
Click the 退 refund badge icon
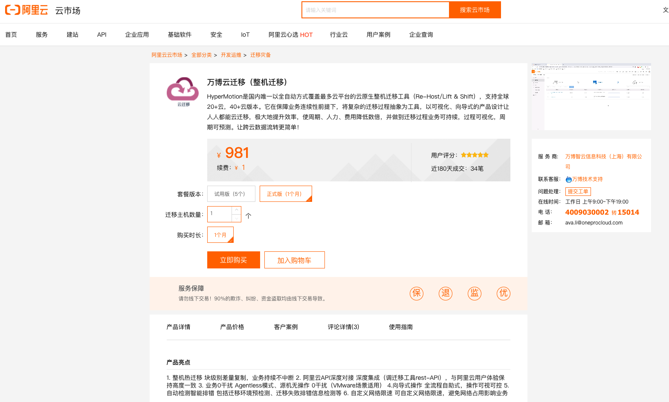(x=446, y=293)
